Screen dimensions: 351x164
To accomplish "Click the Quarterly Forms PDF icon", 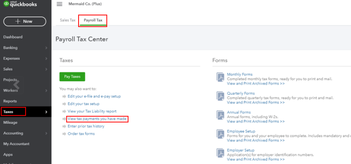I will pos(220,96).
